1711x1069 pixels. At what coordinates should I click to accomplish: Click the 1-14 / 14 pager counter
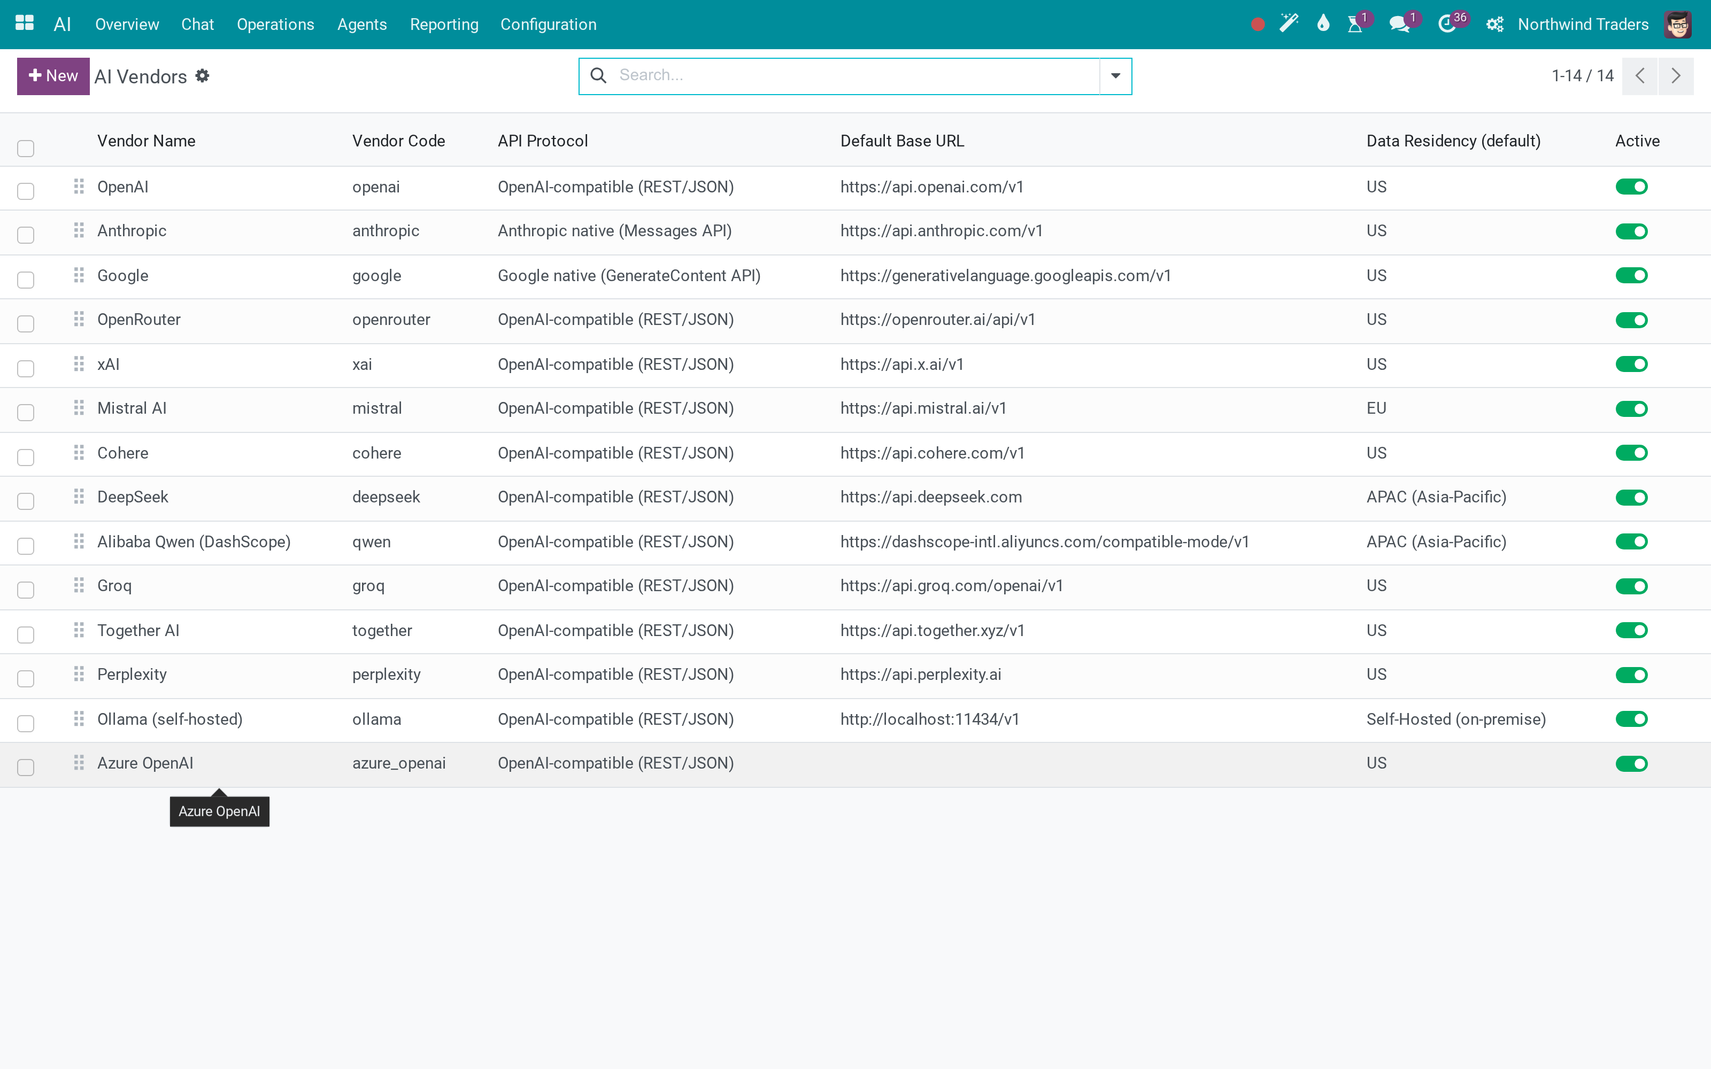coord(1582,76)
